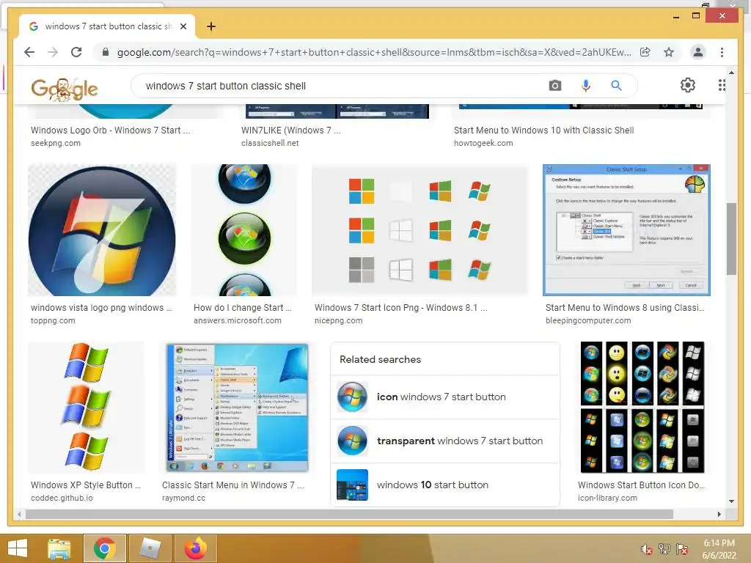Open Chrome profile avatar menu
Image resolution: width=751 pixels, height=563 pixels.
(698, 52)
